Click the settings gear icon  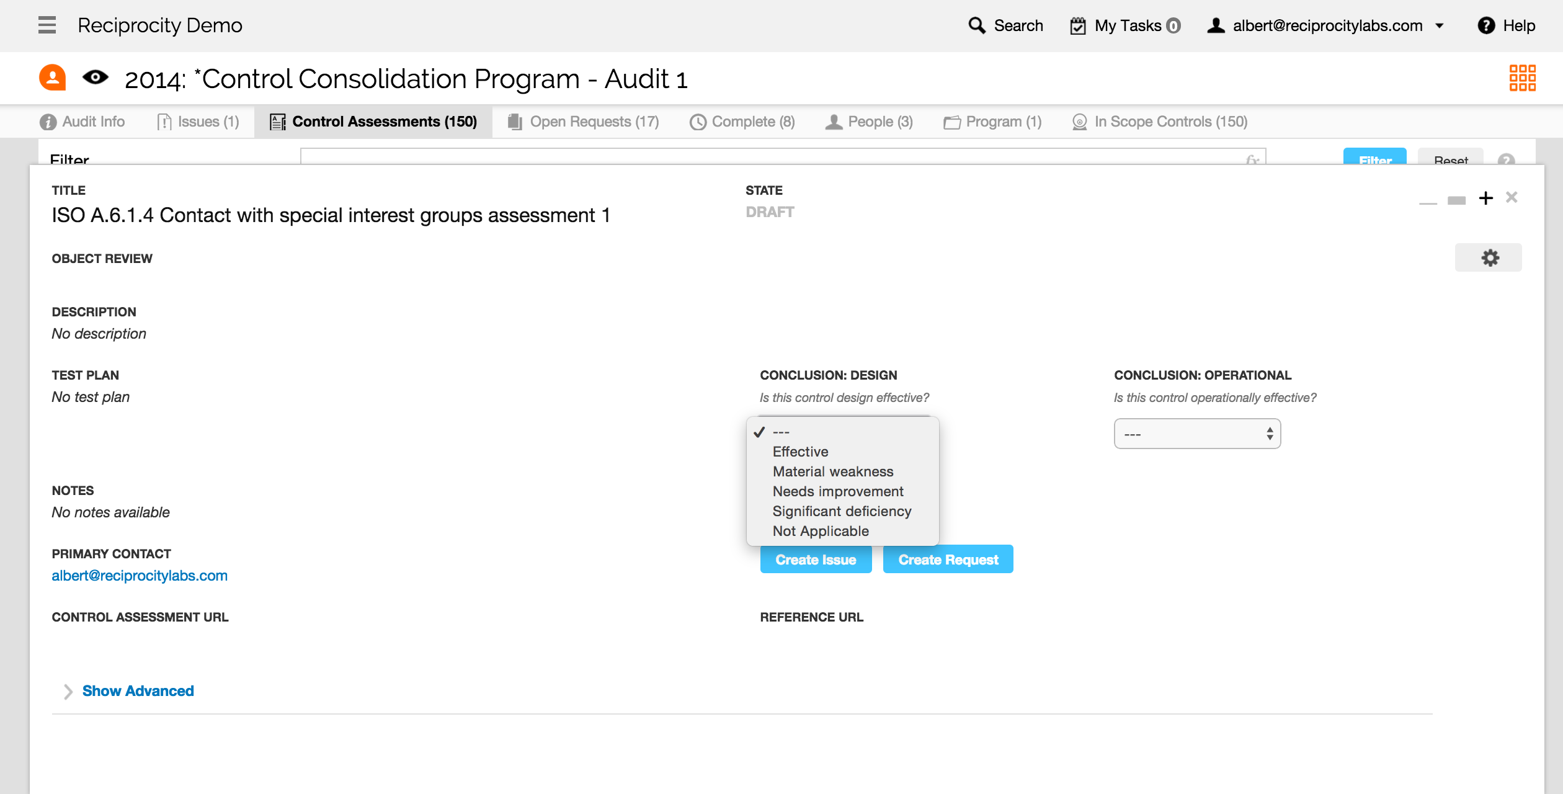pyautogui.click(x=1491, y=257)
